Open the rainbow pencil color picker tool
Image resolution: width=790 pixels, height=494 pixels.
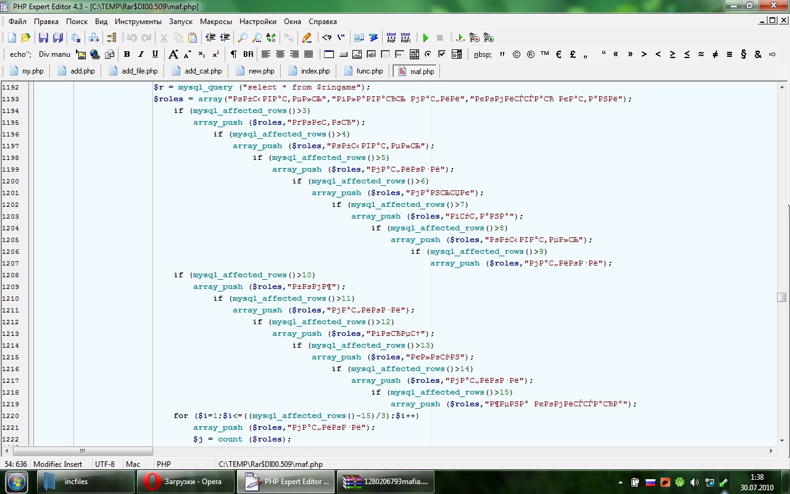coord(306,38)
